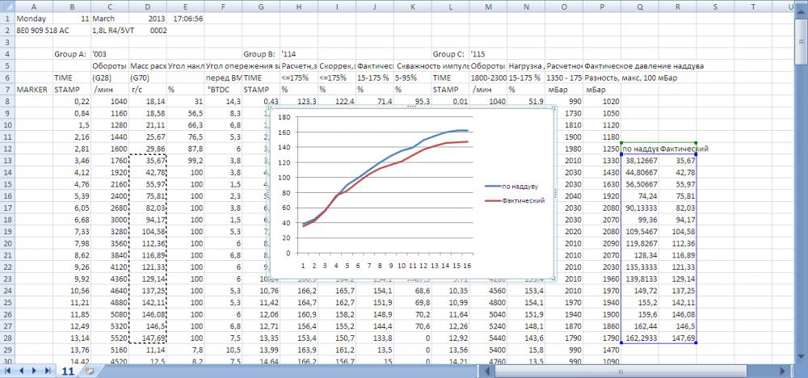Click cell value 99,2 in column E
808x378 pixels.
coord(186,161)
